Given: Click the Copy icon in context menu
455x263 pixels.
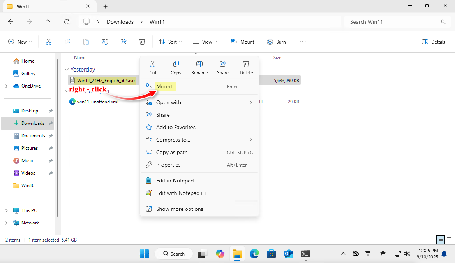Looking at the screenshot, I should [176, 67].
